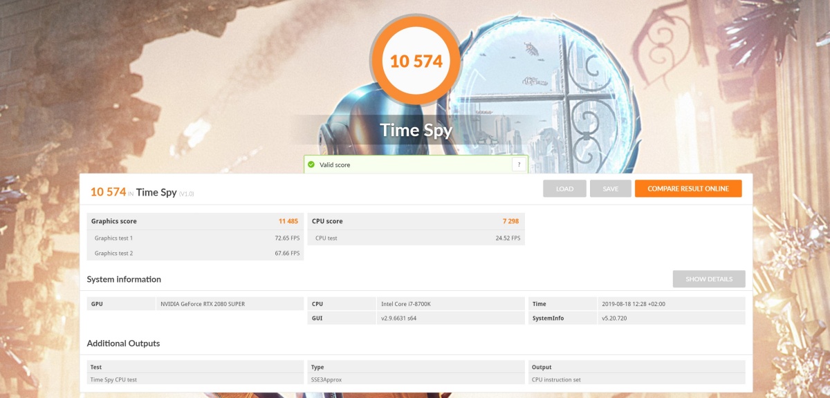Click SHOW DETAILS under System information
The image size is (830, 398).
[709, 279]
